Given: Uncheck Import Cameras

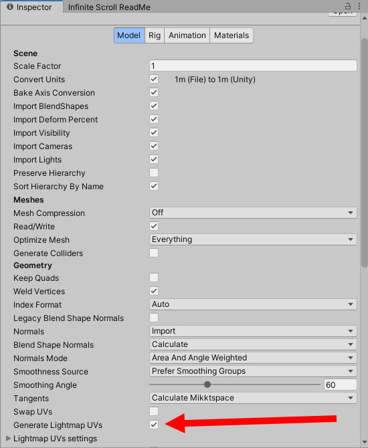Looking at the screenshot, I should click(154, 146).
